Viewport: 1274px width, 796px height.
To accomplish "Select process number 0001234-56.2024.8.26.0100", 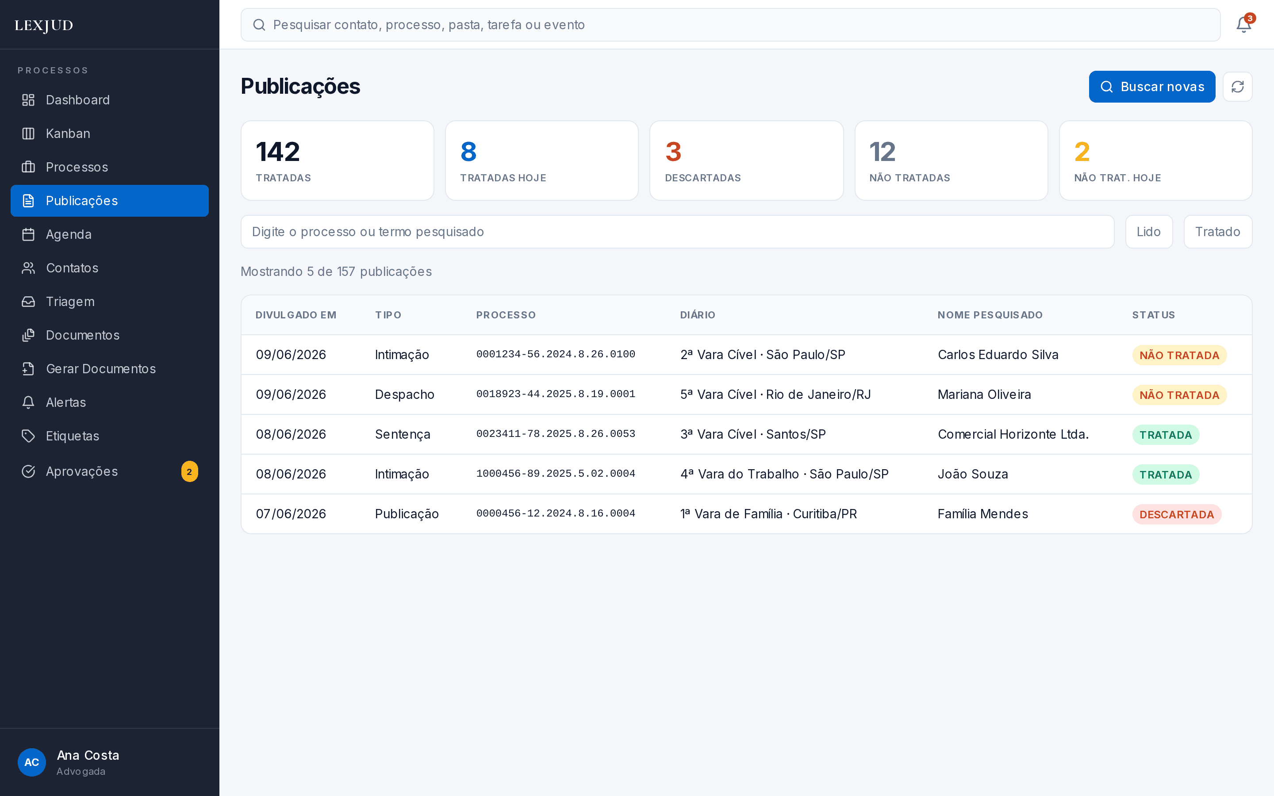I will 556,354.
